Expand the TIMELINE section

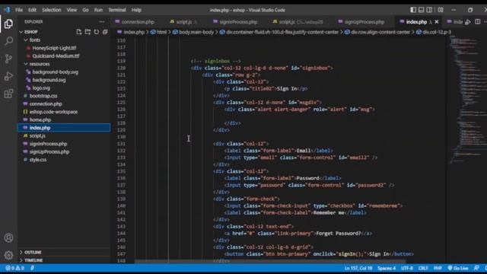click(x=33, y=260)
